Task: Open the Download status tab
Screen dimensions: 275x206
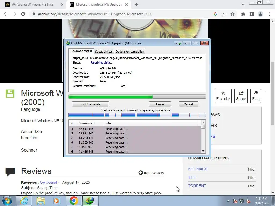Action: 81,51
